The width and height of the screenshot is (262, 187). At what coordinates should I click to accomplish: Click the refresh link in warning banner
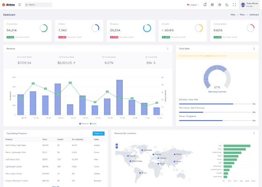point(209,56)
